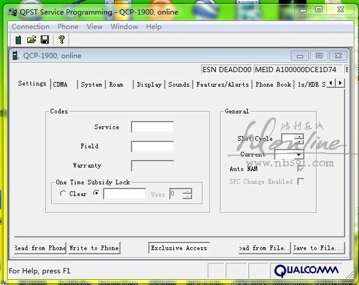
Task: Open the Connection menu
Action: (30, 27)
